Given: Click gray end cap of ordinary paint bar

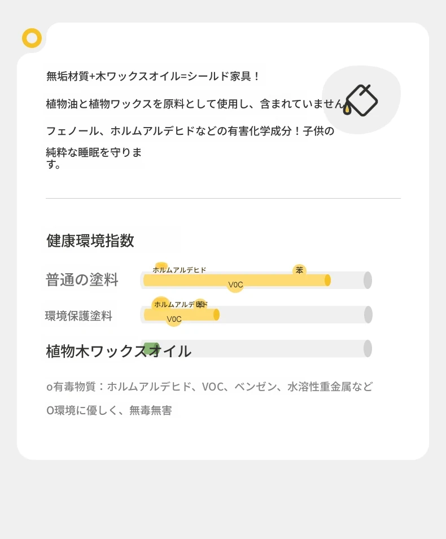Looking at the screenshot, I should pyautogui.click(x=368, y=280).
